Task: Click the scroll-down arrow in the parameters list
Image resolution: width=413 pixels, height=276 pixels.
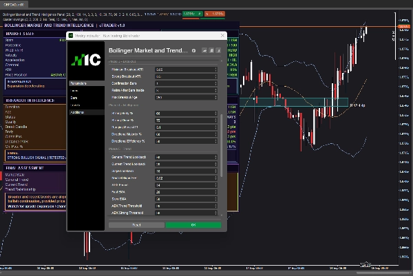Action: (x=221, y=215)
